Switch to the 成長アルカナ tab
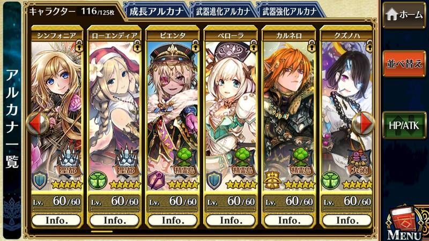 (x=156, y=11)
